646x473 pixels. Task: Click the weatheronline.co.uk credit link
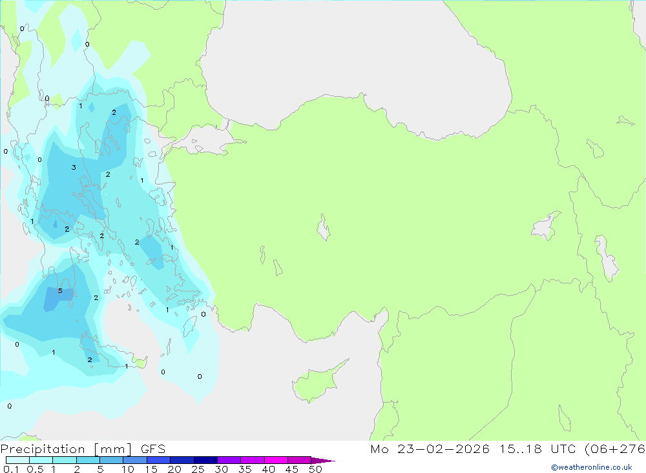coord(592,467)
